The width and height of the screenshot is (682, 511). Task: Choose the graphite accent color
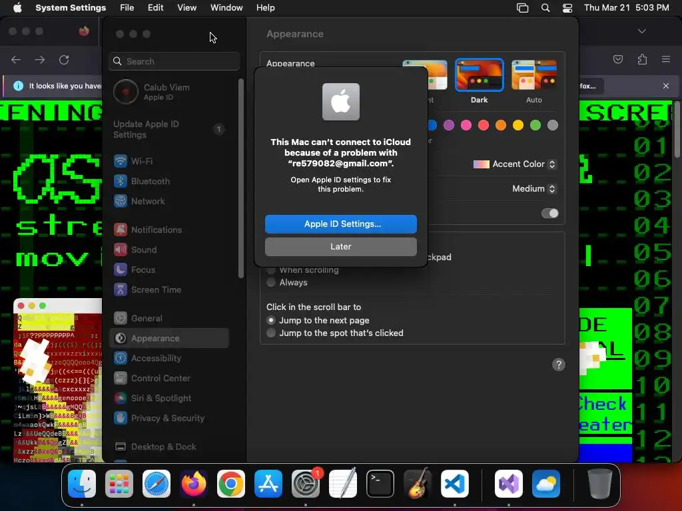553,126
